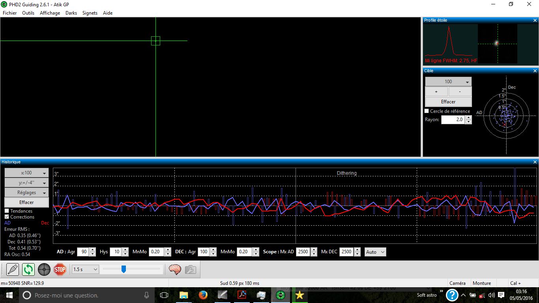Click the blue help question mark icon

[x=452, y=295]
